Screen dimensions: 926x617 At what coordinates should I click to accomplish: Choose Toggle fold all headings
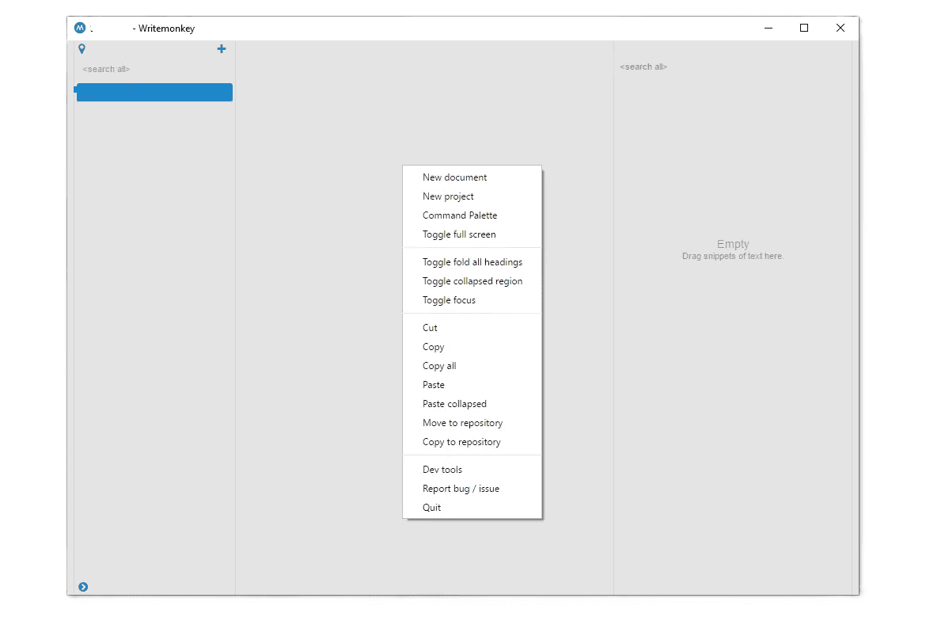(472, 262)
